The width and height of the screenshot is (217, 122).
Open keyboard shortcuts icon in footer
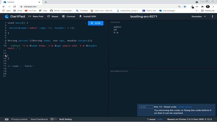point(6,119)
